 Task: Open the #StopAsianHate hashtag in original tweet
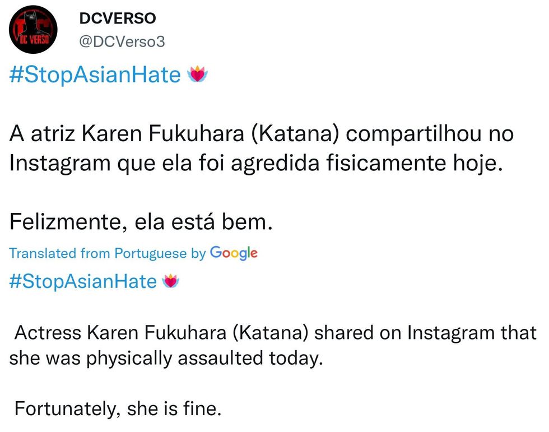(x=95, y=75)
